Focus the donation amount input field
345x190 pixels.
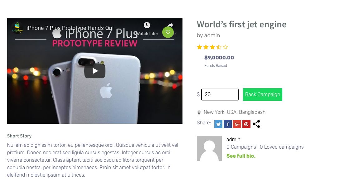[x=220, y=95]
